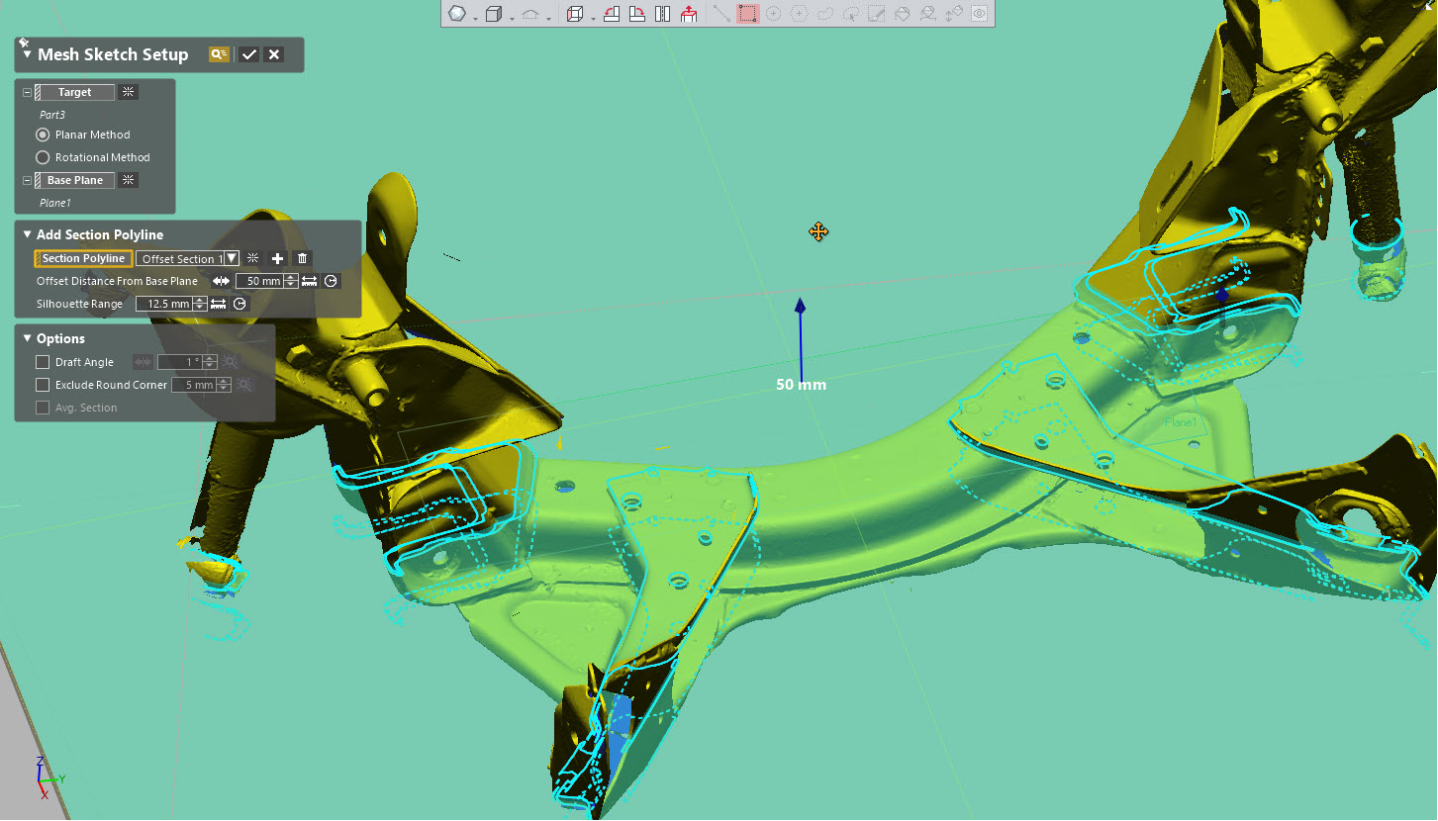Select the circle selection mode icon
This screenshot has width=1438, height=821.
pyautogui.click(x=773, y=14)
